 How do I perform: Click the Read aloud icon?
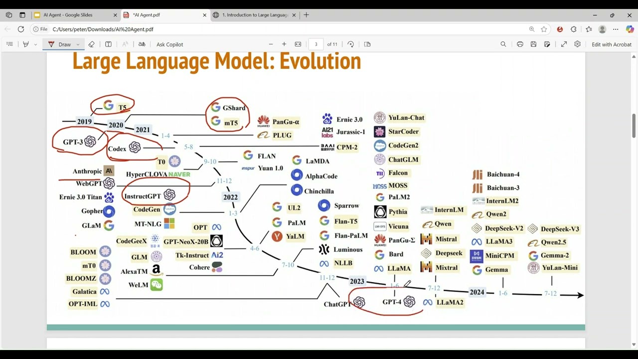(125, 44)
